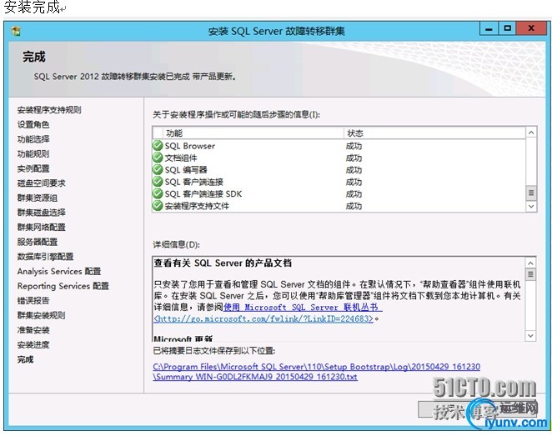The height and width of the screenshot is (436, 552).
Task: Open the Setup Bootstrap log path link
Action: (317, 367)
